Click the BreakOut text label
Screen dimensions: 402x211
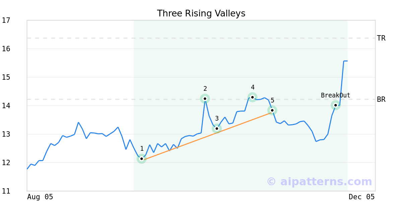point(335,95)
